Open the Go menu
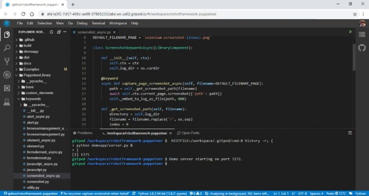369x196 pixels. point(70,23)
